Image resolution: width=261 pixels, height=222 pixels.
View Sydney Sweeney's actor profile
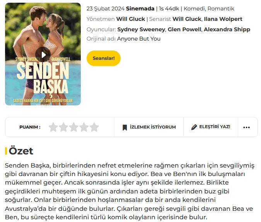point(141,29)
